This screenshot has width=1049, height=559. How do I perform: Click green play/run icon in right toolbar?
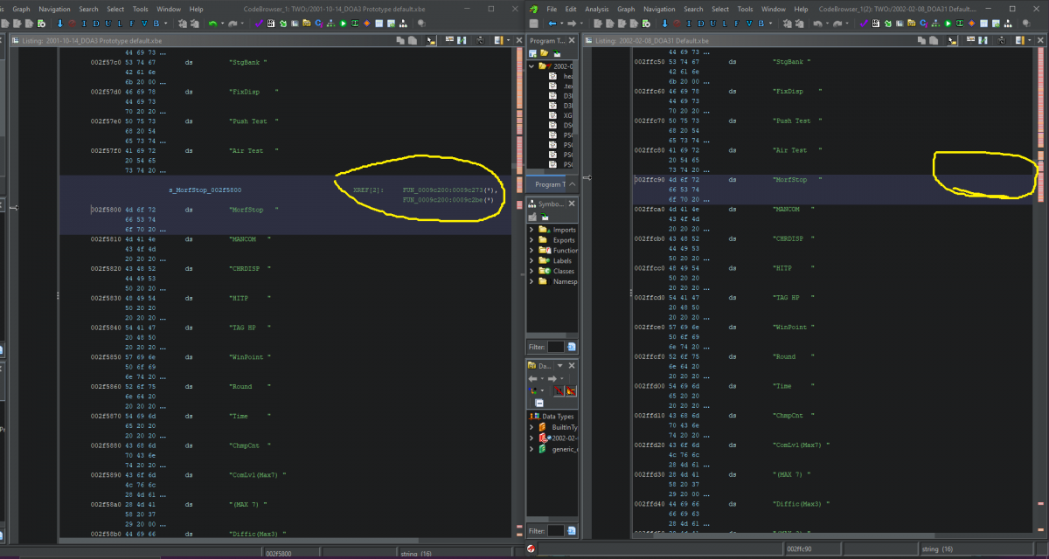coord(948,23)
